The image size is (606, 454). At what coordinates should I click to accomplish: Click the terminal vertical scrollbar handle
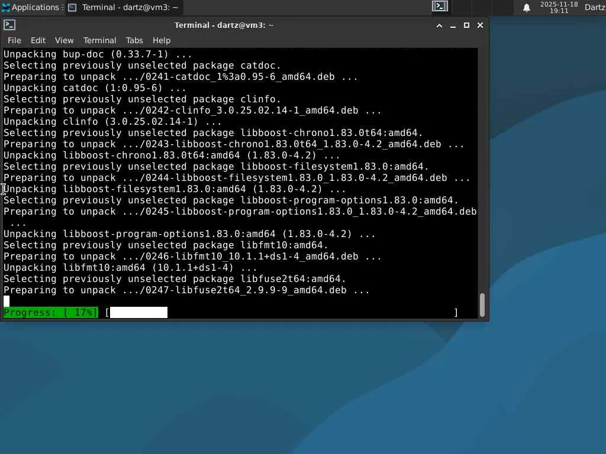482,305
